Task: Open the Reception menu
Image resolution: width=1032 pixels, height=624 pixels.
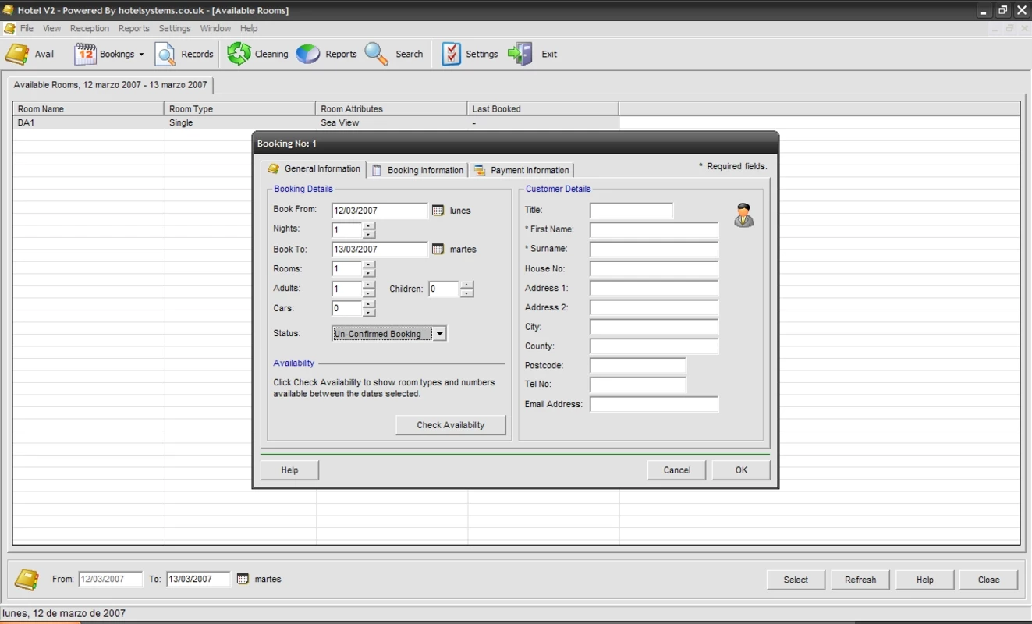Action: tap(90, 28)
